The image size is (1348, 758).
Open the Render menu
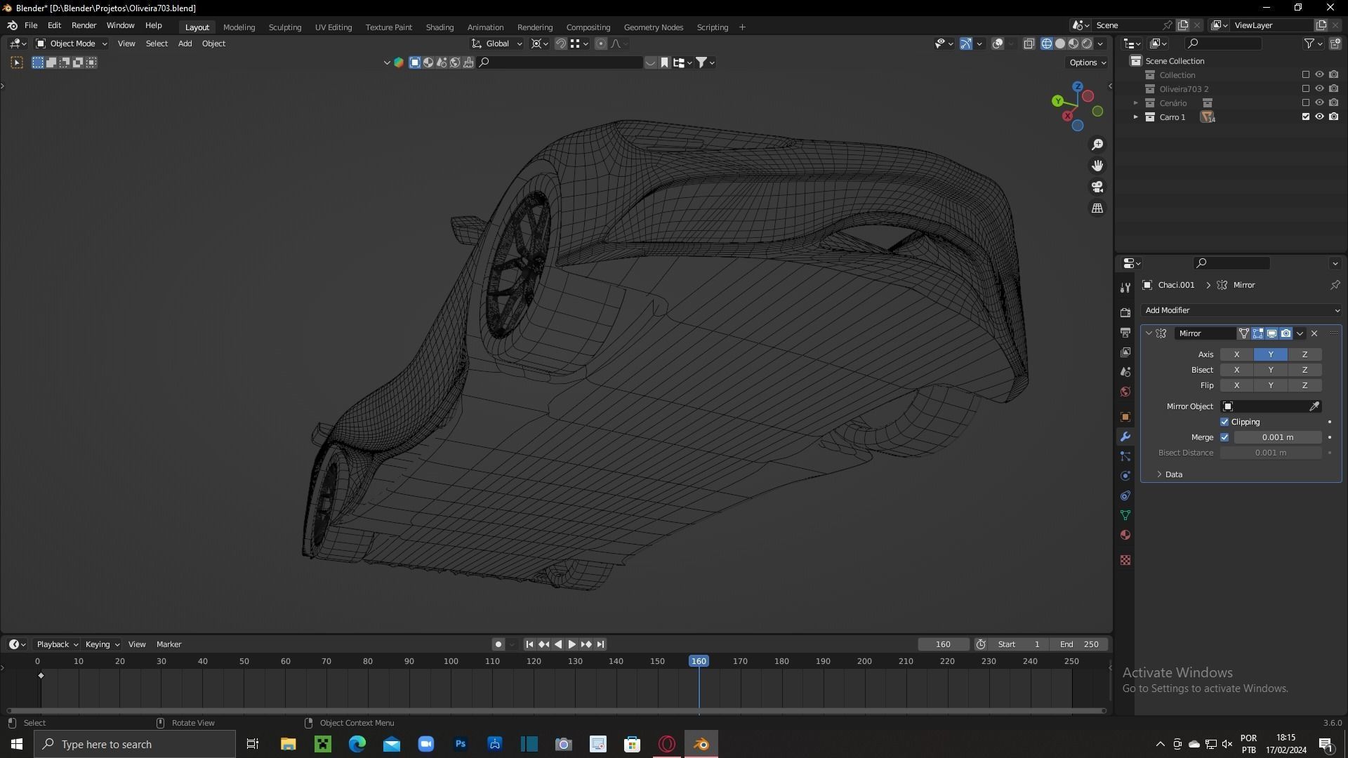(x=84, y=25)
